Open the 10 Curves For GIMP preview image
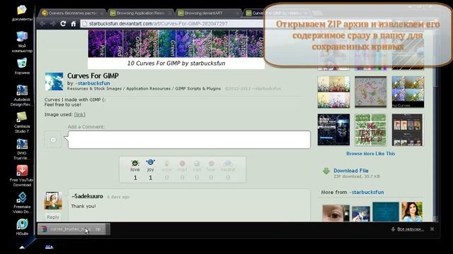This screenshot has width=453, height=254. [x=176, y=49]
